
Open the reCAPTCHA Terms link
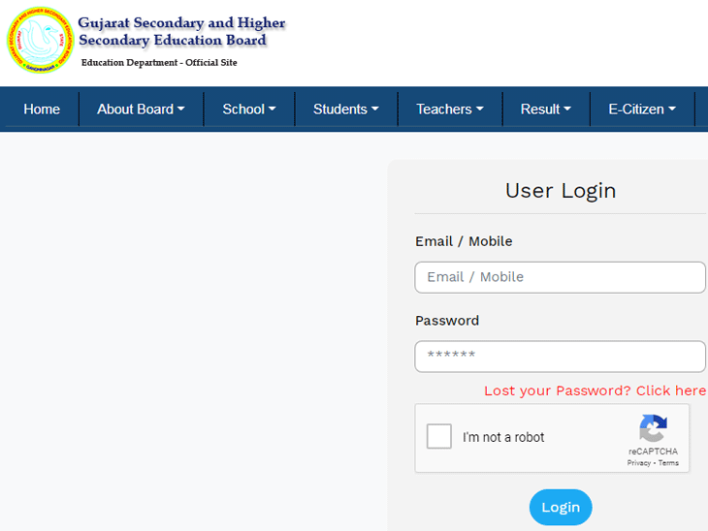(668, 463)
